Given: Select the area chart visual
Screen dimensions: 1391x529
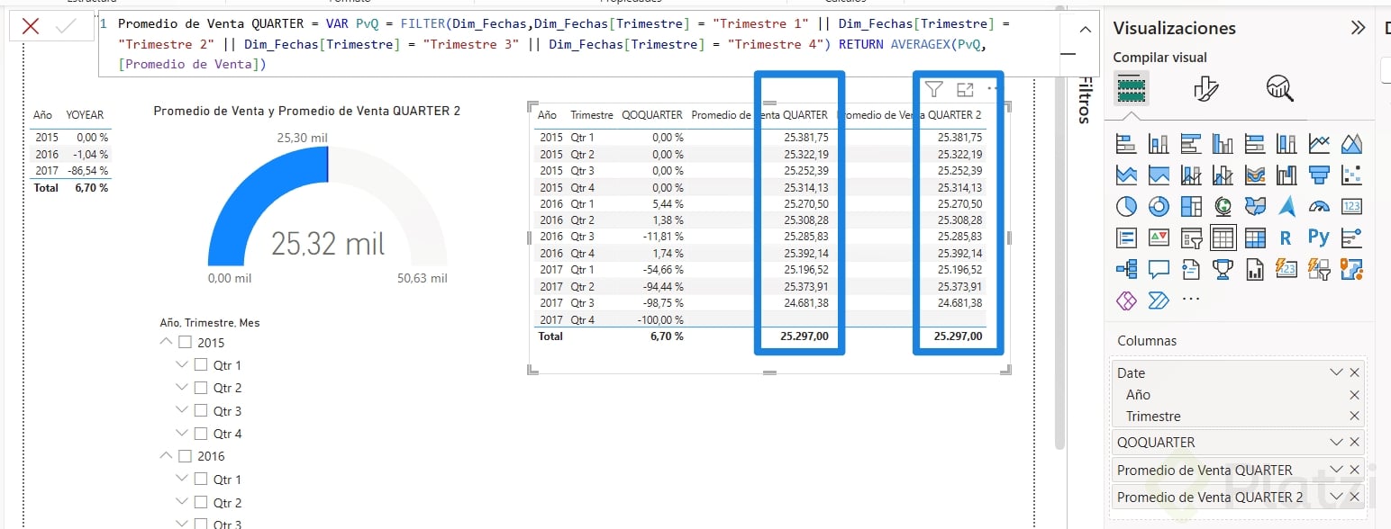Looking at the screenshot, I should [x=1351, y=143].
